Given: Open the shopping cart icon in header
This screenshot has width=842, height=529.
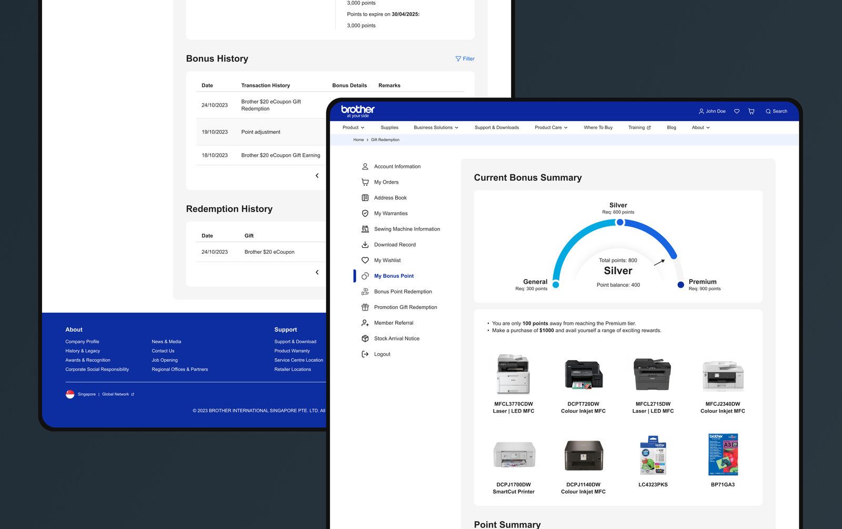Looking at the screenshot, I should (x=751, y=112).
